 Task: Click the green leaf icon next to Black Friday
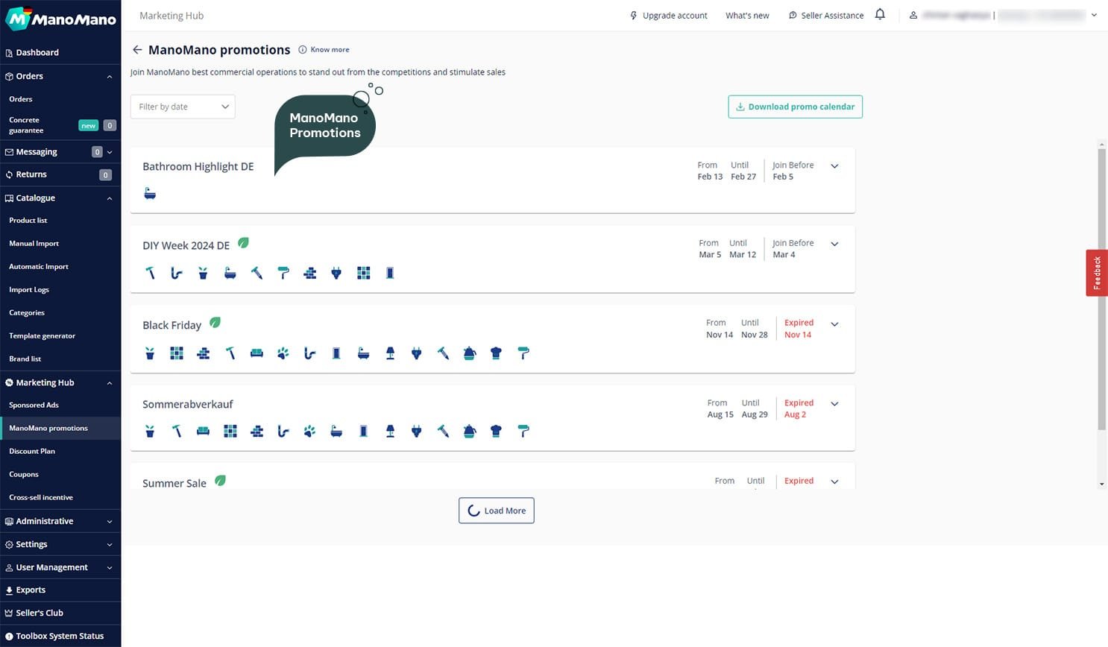coord(215,323)
